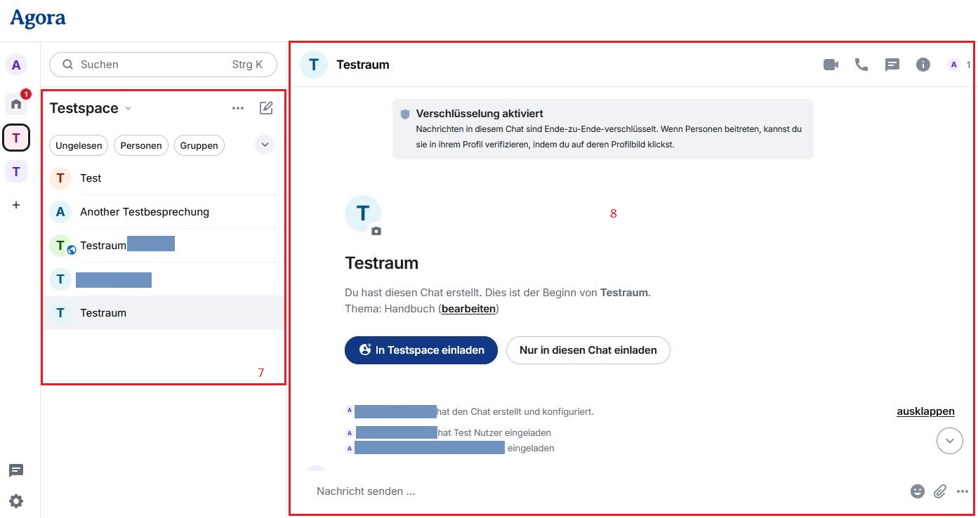Open the feedback chat icon bottom left

(16, 470)
